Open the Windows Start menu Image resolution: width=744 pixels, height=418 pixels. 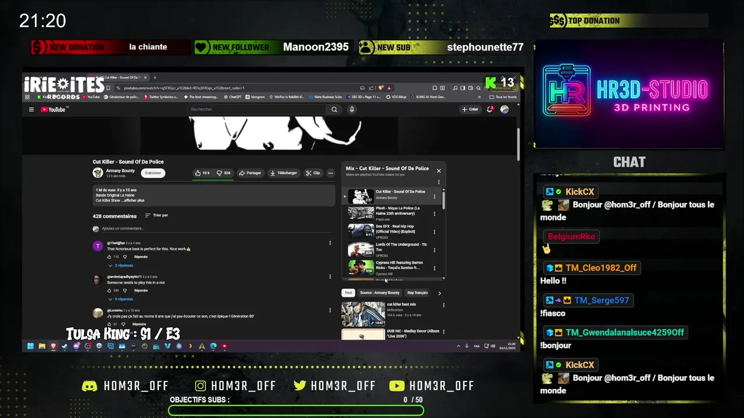[30, 346]
